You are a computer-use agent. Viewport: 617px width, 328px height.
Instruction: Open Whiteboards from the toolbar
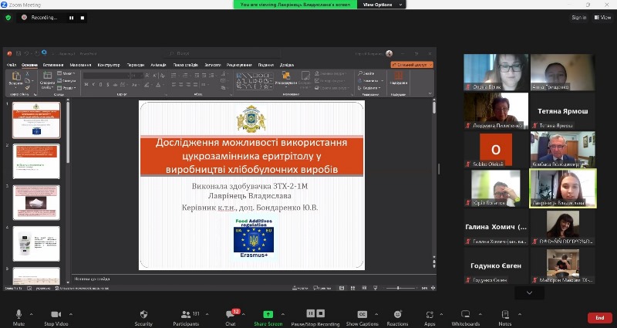tap(465, 315)
